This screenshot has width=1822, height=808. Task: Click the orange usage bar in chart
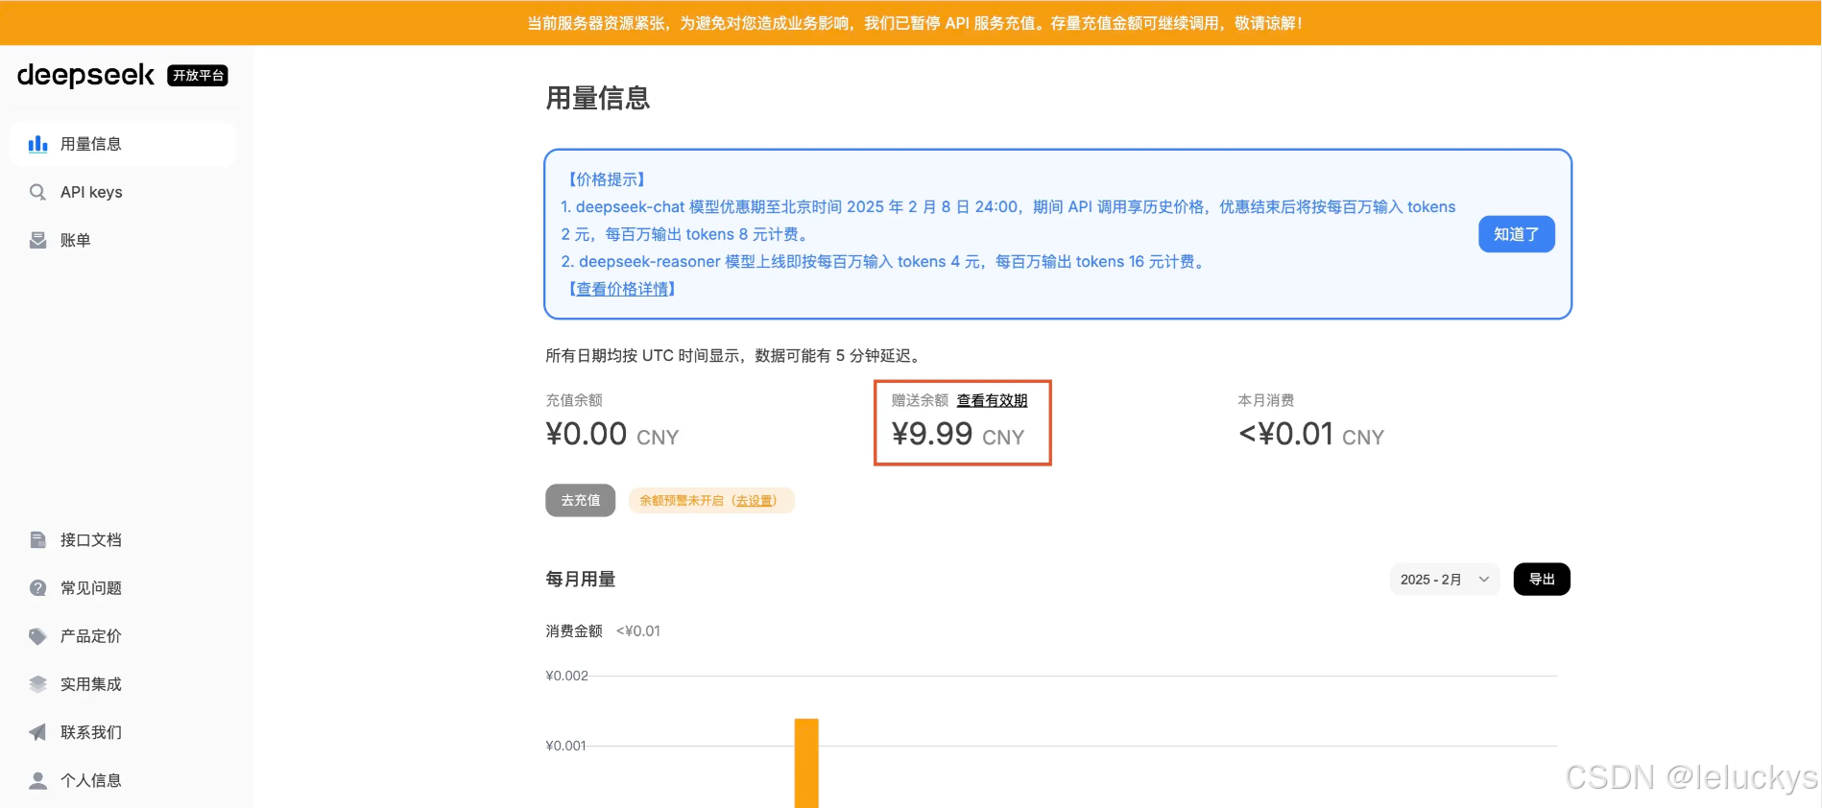coord(806,763)
